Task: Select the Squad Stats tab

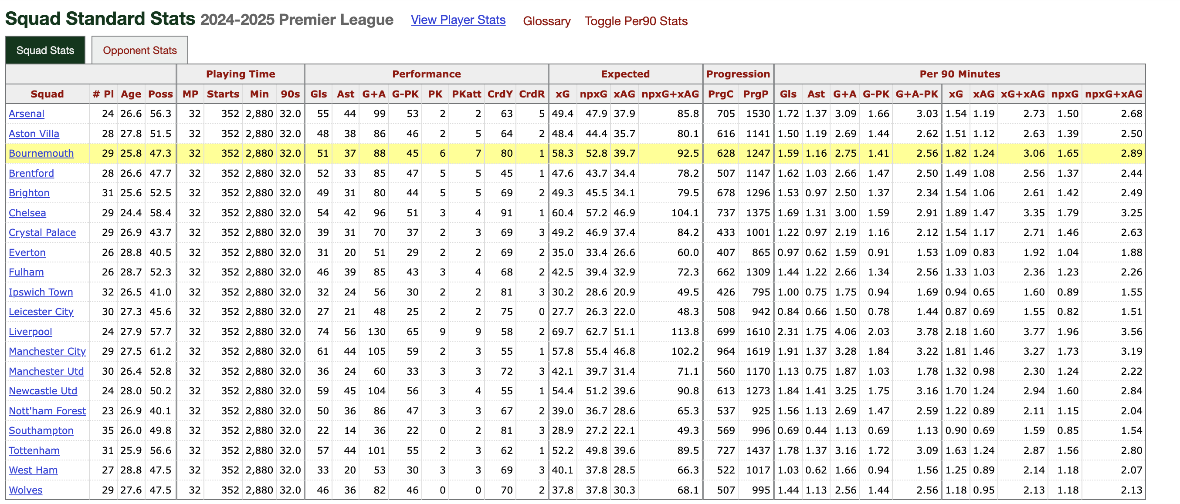Action: coord(45,50)
